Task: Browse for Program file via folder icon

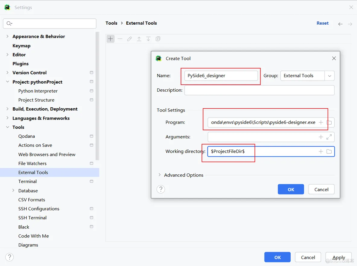Action: pos(329,122)
